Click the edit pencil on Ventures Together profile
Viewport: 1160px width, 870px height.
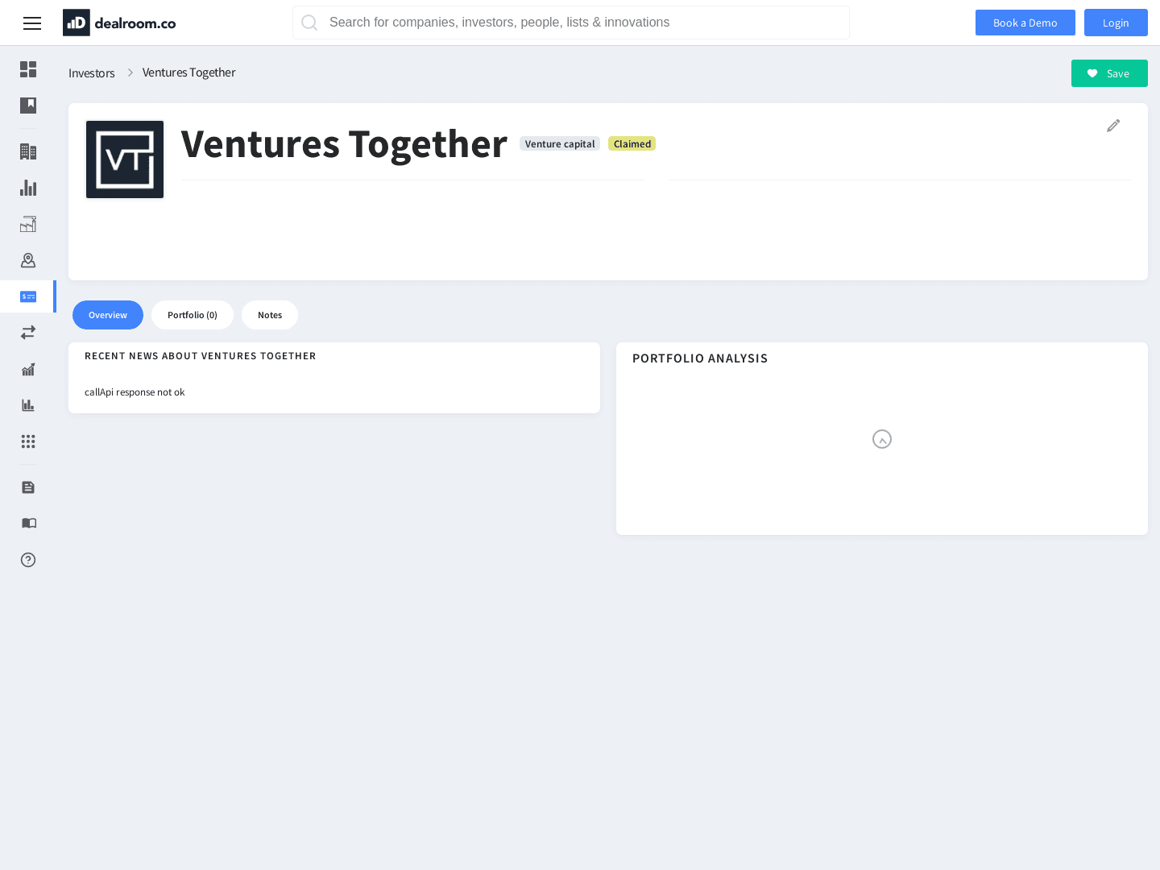[x=1113, y=126]
